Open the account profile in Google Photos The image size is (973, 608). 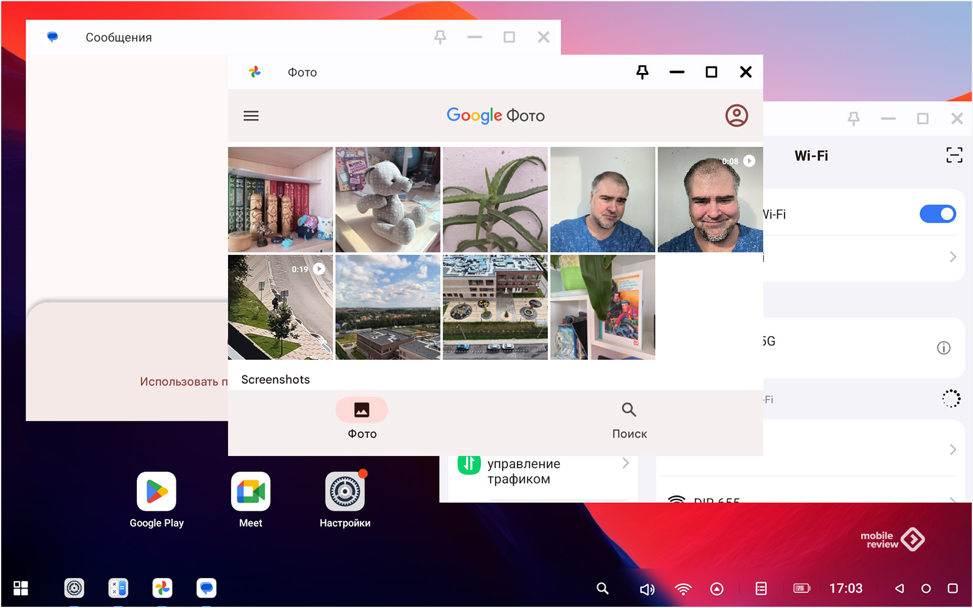click(736, 116)
